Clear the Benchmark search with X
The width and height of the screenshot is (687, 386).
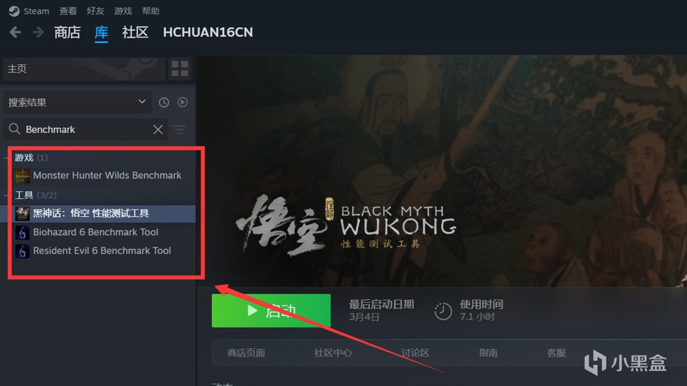click(158, 129)
